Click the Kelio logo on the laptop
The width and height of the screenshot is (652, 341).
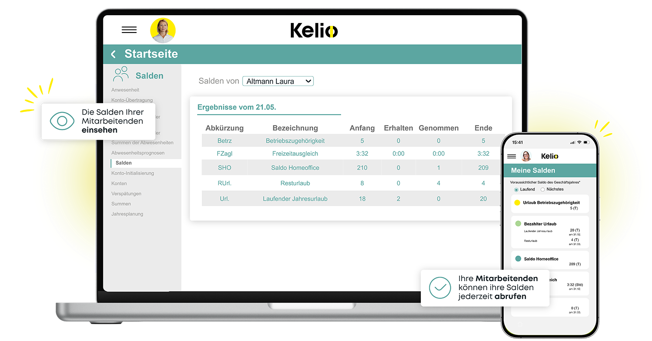[314, 31]
